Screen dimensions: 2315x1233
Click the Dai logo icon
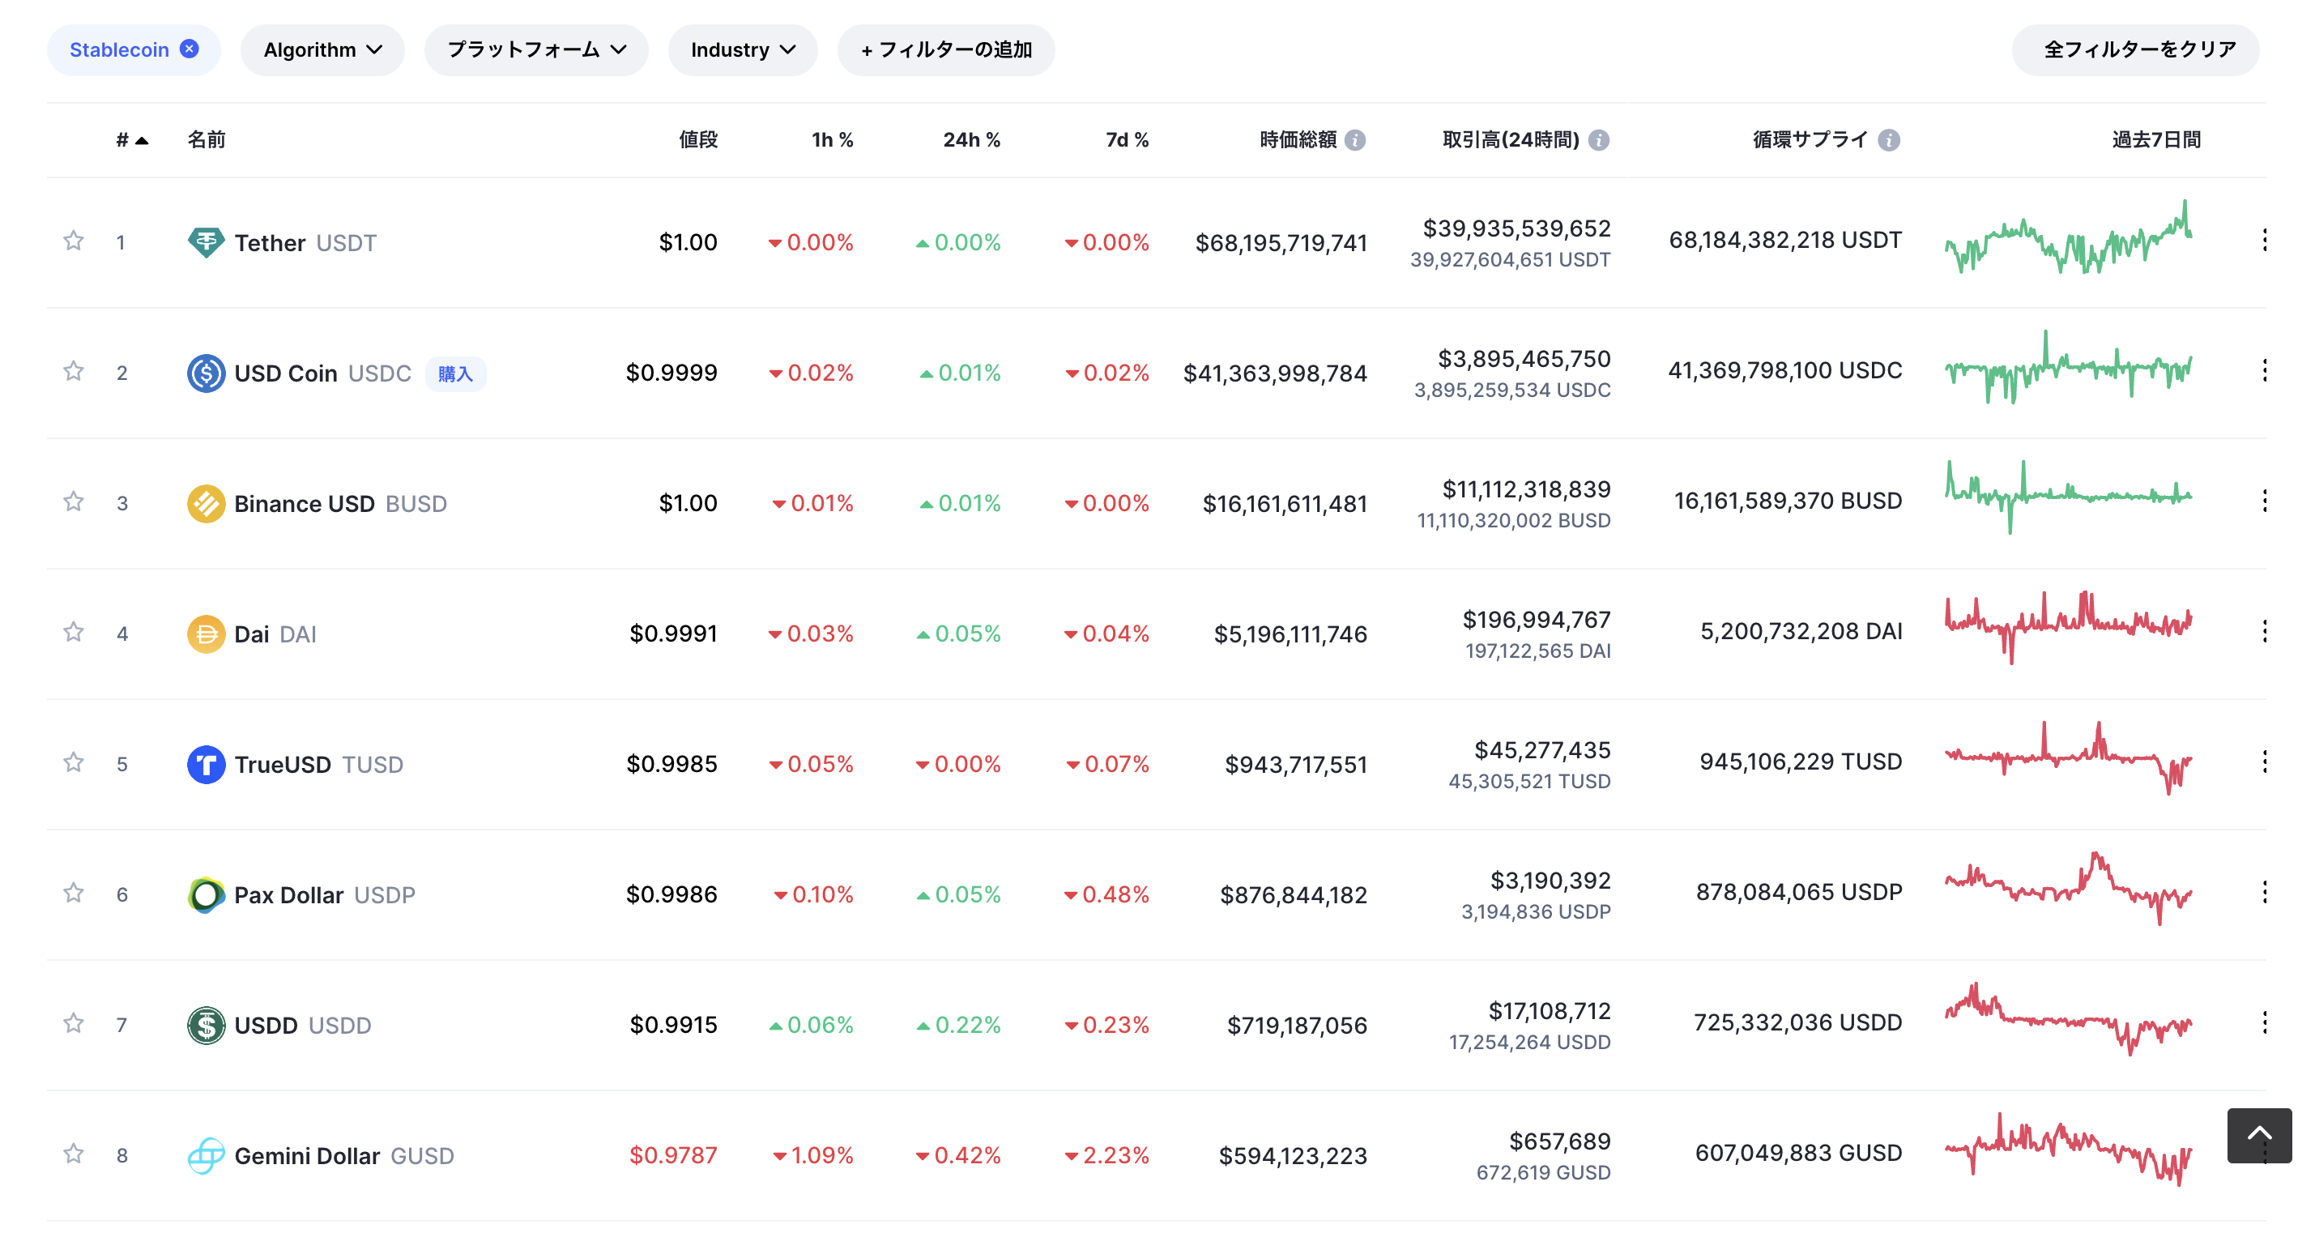pos(206,634)
